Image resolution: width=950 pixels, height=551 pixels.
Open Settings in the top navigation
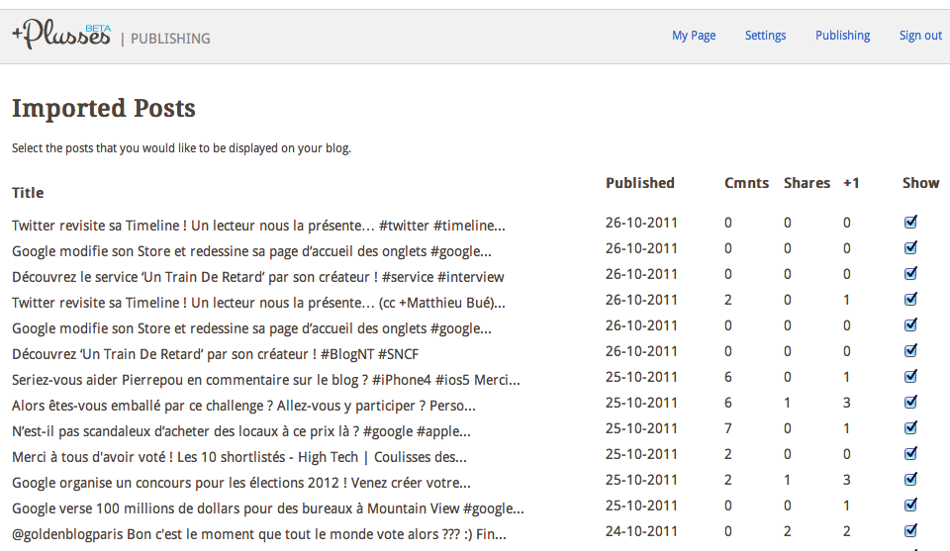pos(765,36)
